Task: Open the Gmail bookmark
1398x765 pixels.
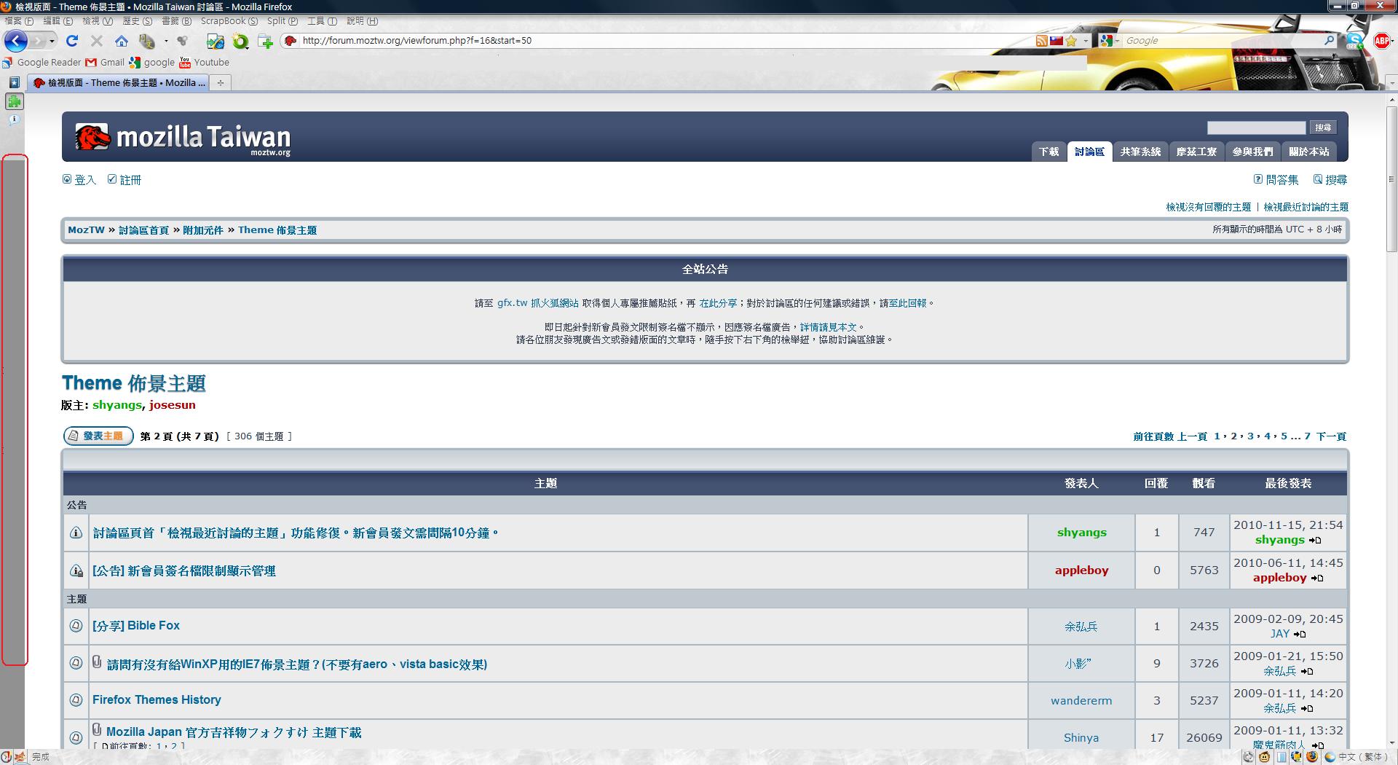Action: [105, 63]
